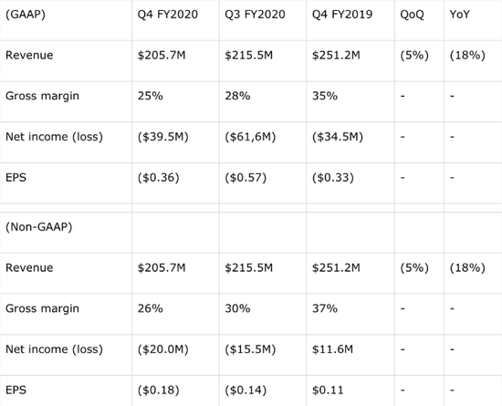
Task: Select the Non-GAAP EPS ($0.18) cell
Action: [159, 390]
